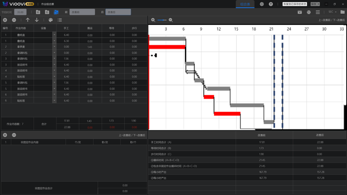Open device dropdown for 叠纸盒 row with 6.30
This screenshot has width=347, height=195.
coord(54,41)
